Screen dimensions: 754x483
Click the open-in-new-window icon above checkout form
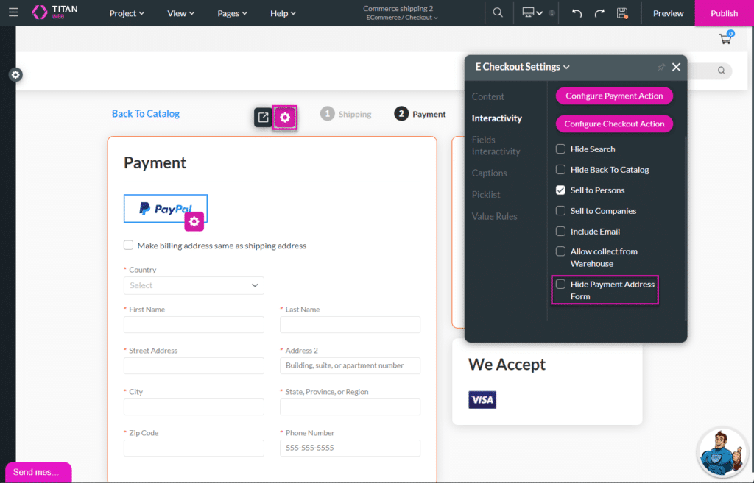click(x=263, y=117)
